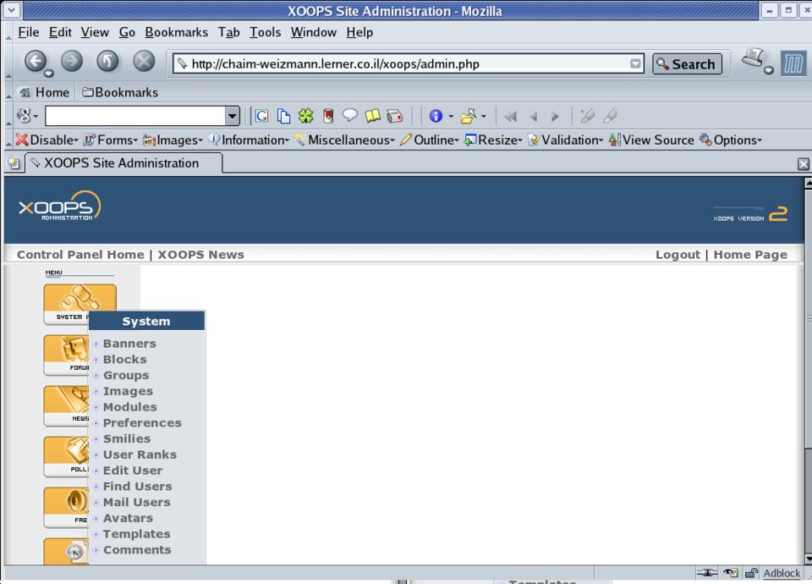The image size is (812, 584).
Task: Click the red marker highlight icon
Action: coord(328,116)
